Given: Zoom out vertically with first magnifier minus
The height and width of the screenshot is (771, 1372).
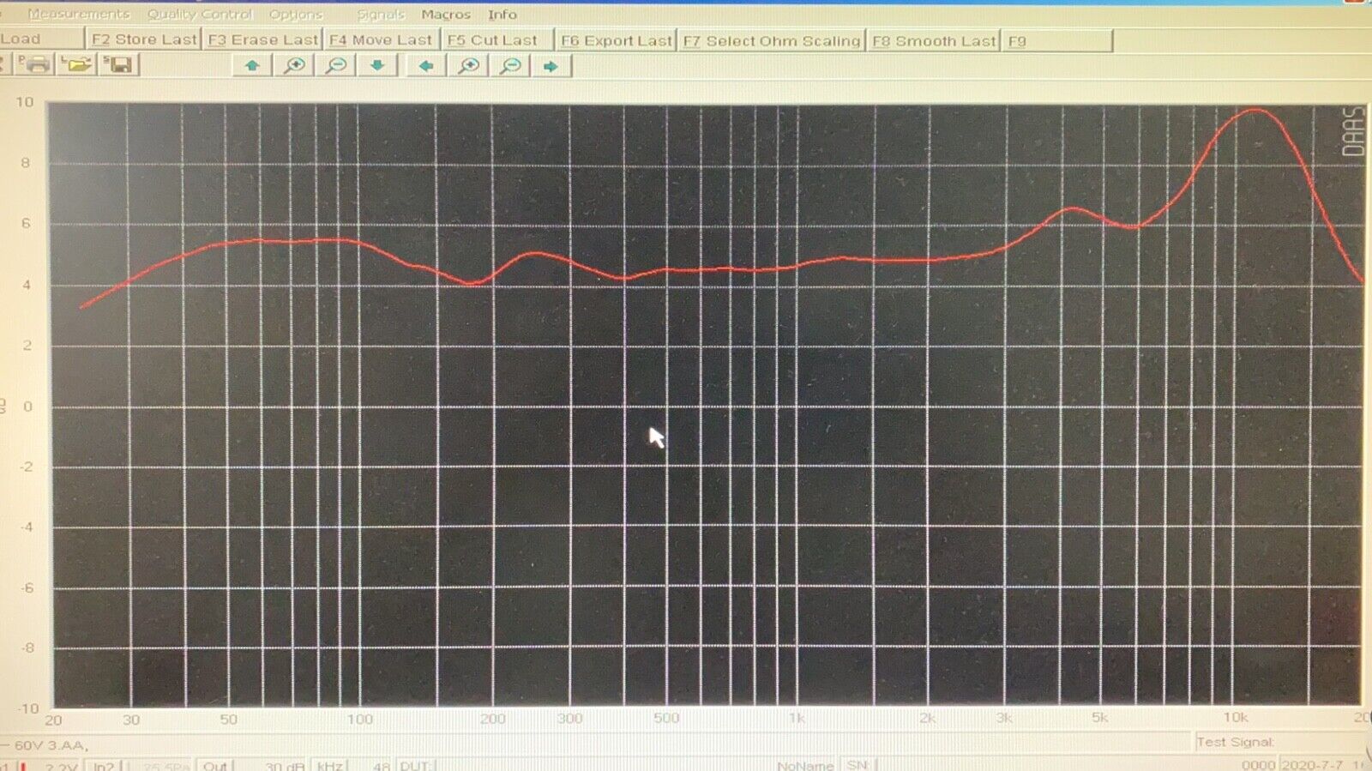Looking at the screenshot, I should (336, 66).
